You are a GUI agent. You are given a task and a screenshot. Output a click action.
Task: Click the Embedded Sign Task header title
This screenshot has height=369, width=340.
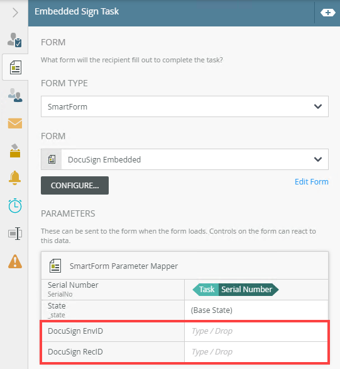click(77, 11)
